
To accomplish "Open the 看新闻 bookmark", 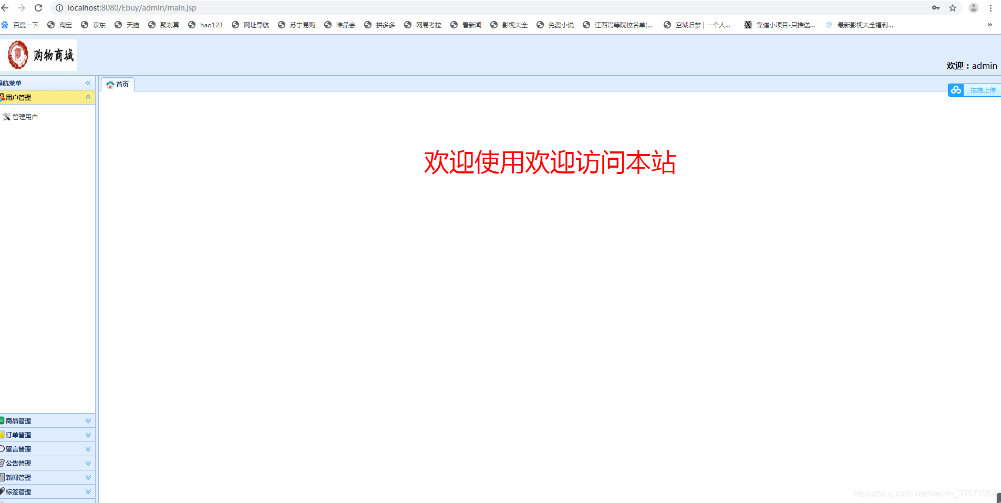I will [x=466, y=25].
